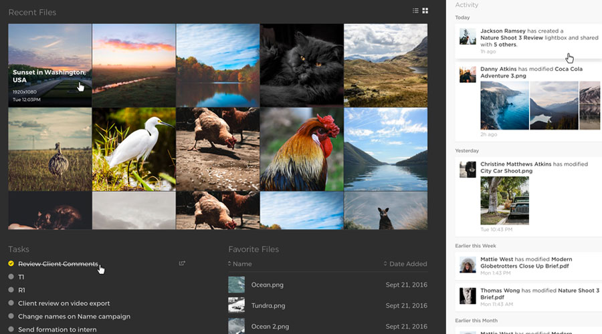
Task: Open Sunset in Washington, USA thumbnail
Action: click(x=50, y=65)
